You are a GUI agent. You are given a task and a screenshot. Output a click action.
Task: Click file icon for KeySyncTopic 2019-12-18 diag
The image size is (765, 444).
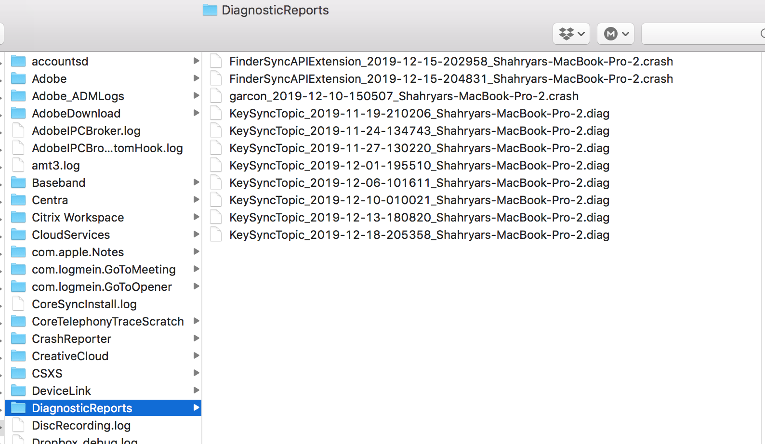(216, 235)
